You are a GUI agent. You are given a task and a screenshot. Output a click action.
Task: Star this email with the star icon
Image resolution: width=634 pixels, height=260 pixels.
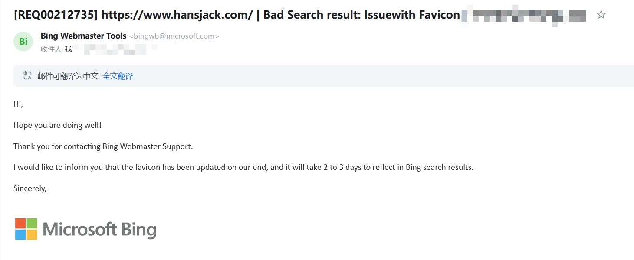[x=601, y=15]
